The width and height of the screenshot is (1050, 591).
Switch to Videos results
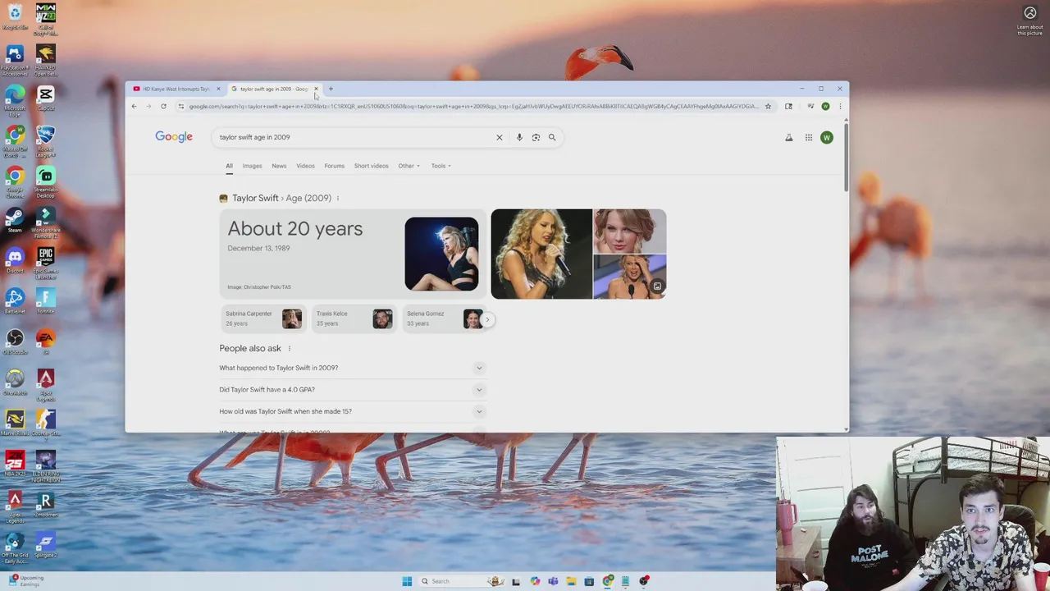305,166
